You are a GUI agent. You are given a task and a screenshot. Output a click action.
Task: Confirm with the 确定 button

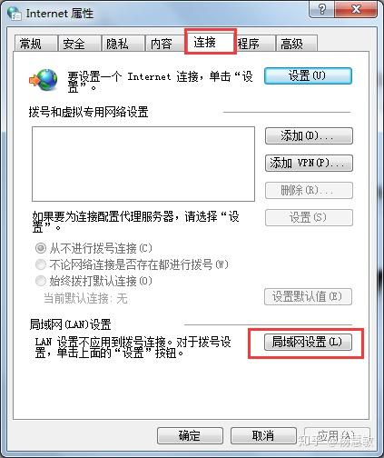(x=190, y=436)
